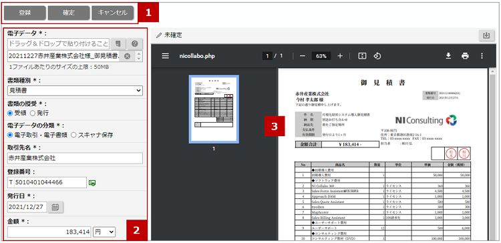
Task: Toggle the PDF viewer sidebar hamburger menu
Action: pyautogui.click(x=165, y=56)
